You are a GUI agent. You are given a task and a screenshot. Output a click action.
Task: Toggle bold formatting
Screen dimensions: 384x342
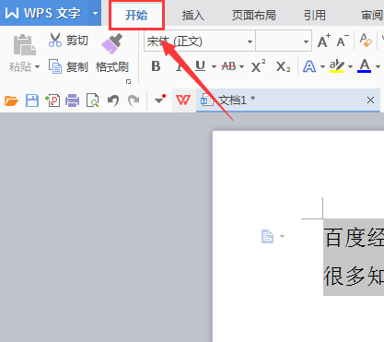point(156,66)
